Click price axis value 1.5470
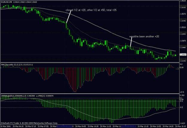Screen dimensions: 187x128 tap(183, 41)
